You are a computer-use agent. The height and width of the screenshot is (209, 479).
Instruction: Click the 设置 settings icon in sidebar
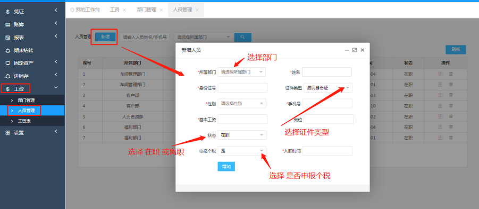(7, 133)
